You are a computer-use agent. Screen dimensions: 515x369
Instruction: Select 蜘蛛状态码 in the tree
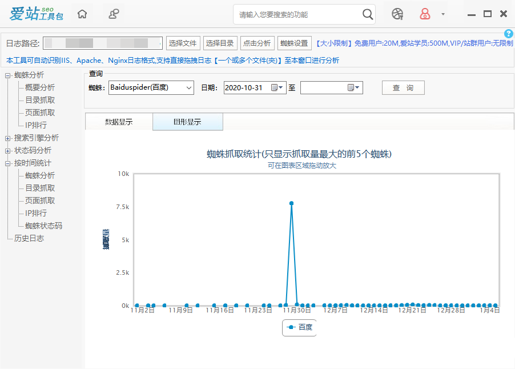pos(43,226)
